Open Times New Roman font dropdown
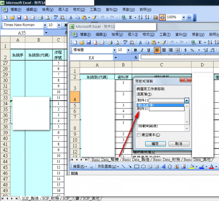 click(45, 25)
